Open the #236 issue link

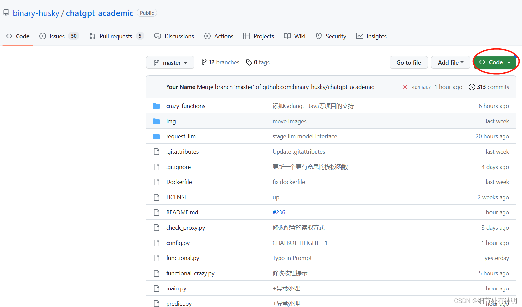coord(279,212)
